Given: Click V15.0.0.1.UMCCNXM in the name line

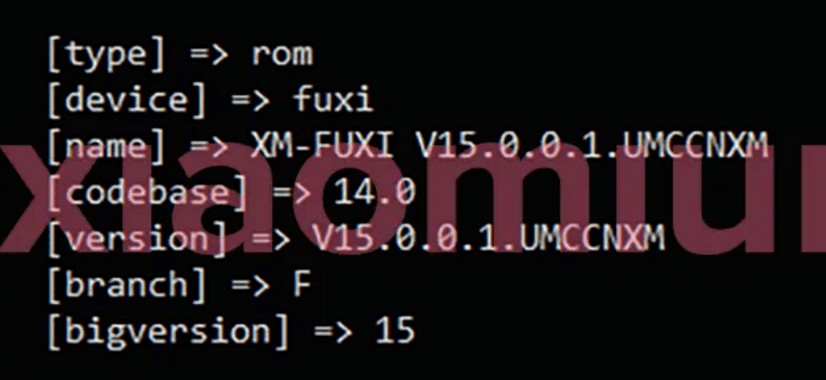Looking at the screenshot, I should click(591, 146).
